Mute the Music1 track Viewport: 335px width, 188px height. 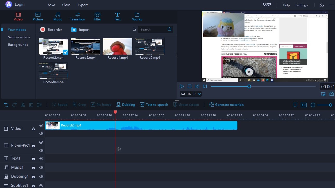(x=41, y=168)
